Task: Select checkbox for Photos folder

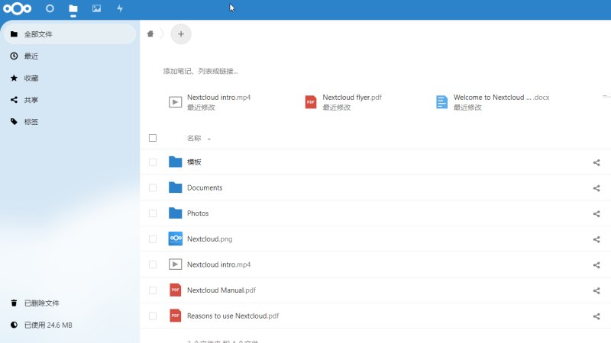Action: click(153, 213)
